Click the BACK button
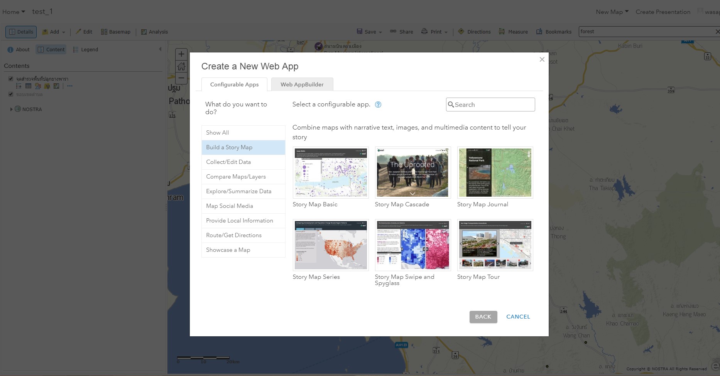Viewport: 720px width, 376px height. pos(483,317)
